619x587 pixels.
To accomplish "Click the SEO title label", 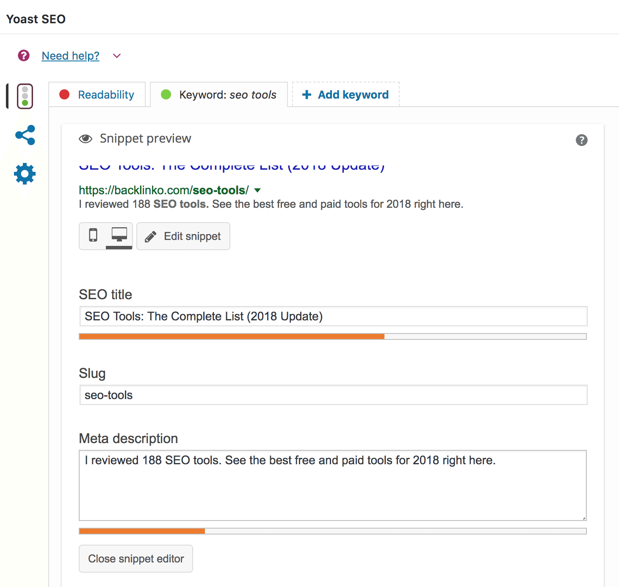I will [105, 295].
